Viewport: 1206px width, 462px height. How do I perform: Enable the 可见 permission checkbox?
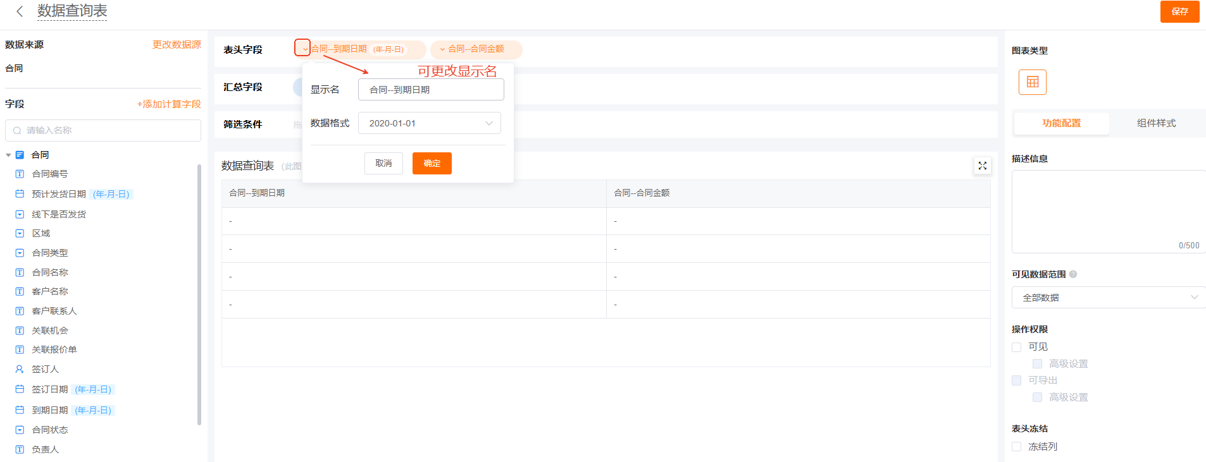[x=1017, y=347]
